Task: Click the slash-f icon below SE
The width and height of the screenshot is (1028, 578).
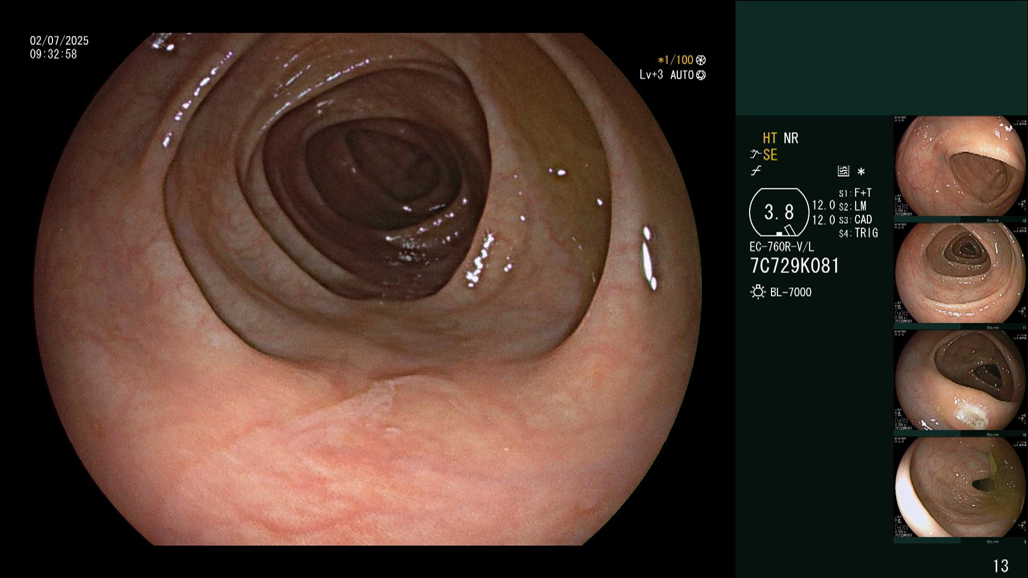Action: coord(756,171)
